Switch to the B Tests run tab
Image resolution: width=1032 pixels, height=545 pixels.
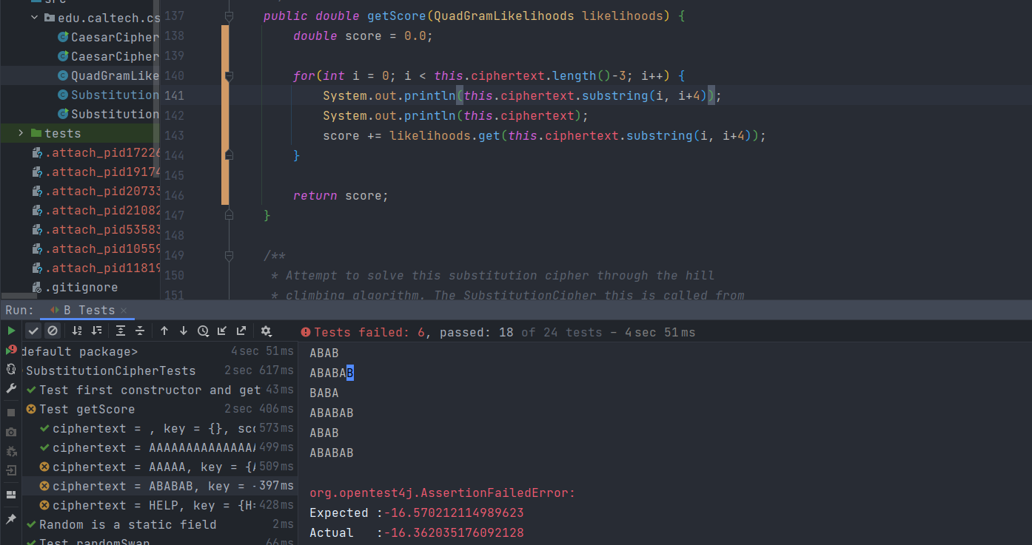coord(88,311)
